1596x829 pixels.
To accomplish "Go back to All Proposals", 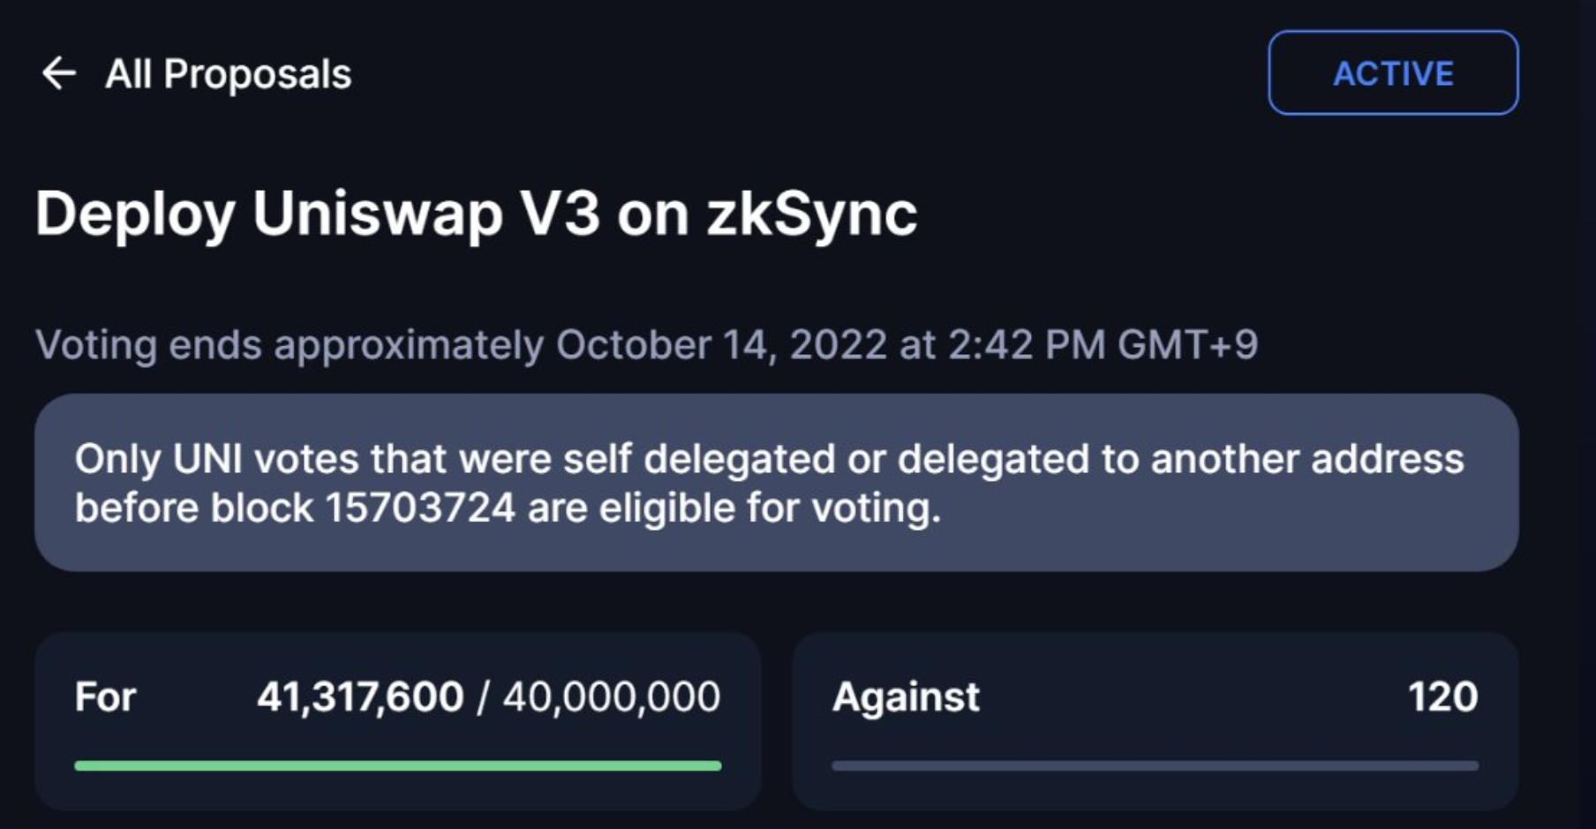I will [228, 74].
